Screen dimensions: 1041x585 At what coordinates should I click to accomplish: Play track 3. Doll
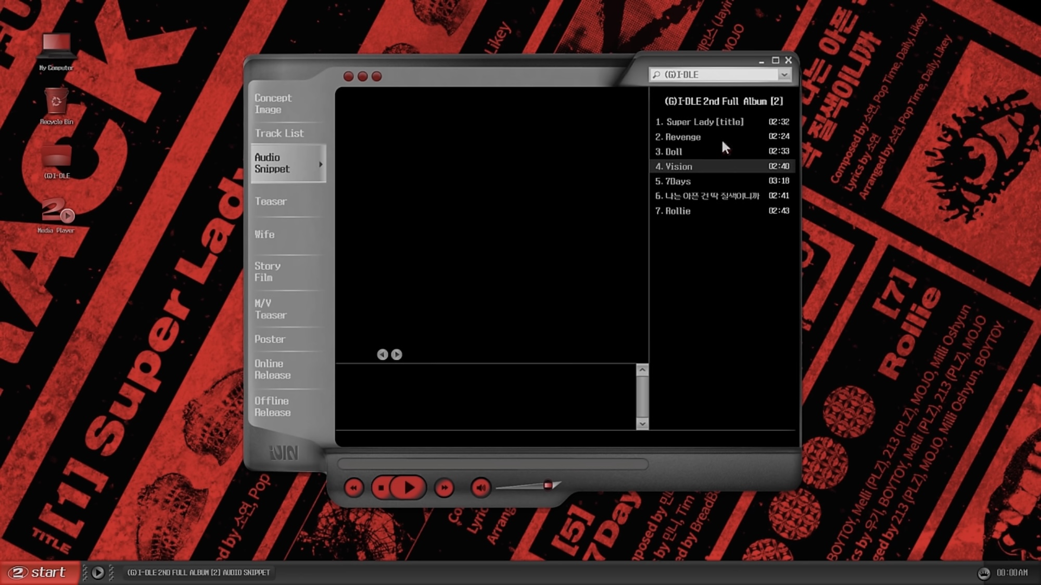[x=722, y=152]
